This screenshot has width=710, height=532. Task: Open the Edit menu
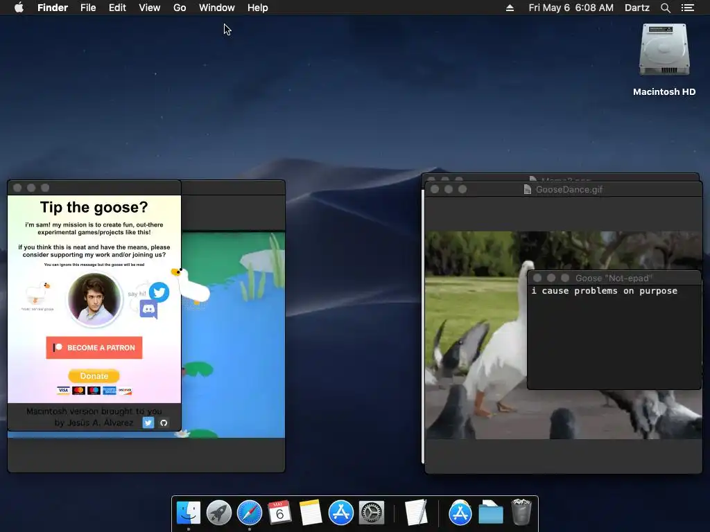[x=117, y=8]
